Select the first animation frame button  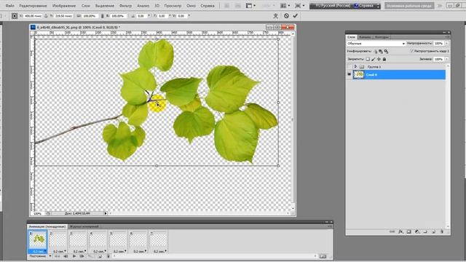(x=58, y=256)
